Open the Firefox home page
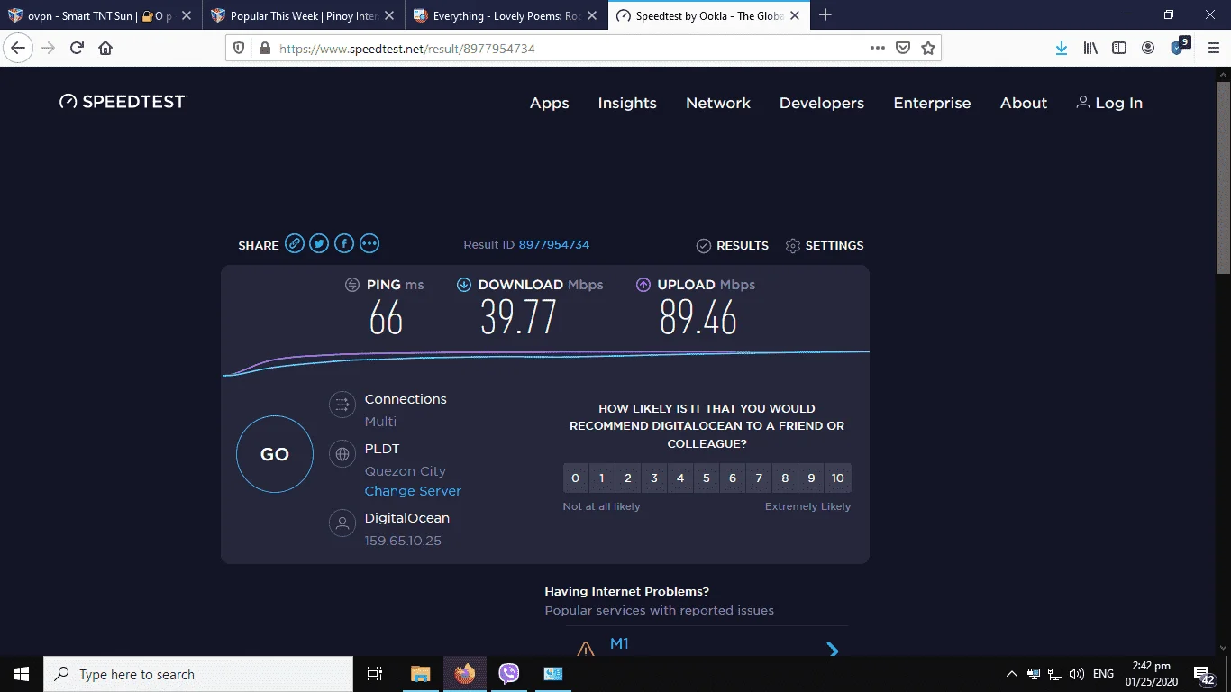Viewport: 1231px width, 692px height. click(105, 49)
